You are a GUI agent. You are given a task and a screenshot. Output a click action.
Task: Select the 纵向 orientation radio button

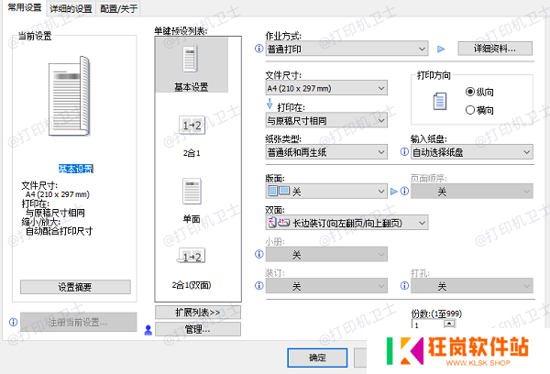(470, 92)
